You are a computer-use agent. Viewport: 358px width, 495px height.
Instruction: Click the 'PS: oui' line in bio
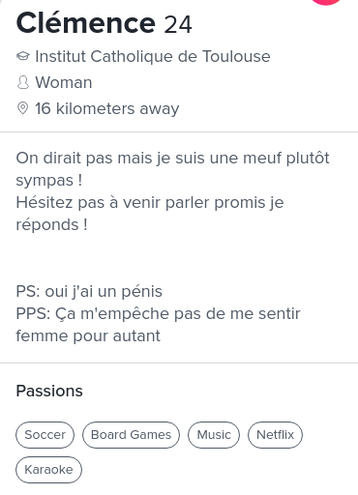[89, 292]
